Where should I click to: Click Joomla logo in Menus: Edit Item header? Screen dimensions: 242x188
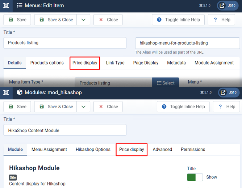click(6, 6)
